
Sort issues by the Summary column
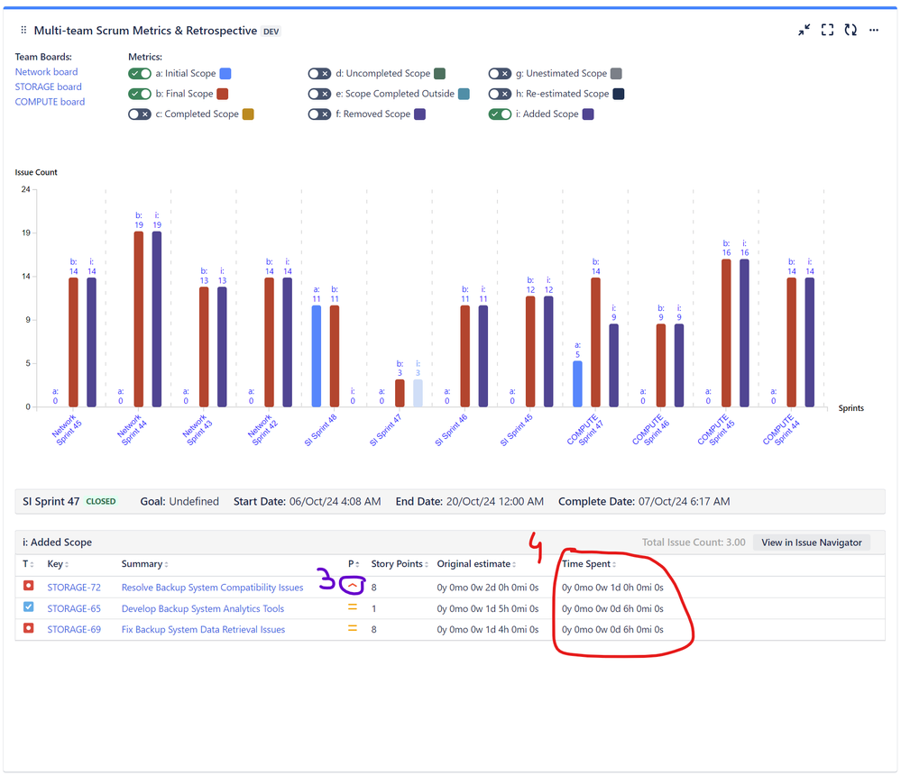tap(145, 564)
